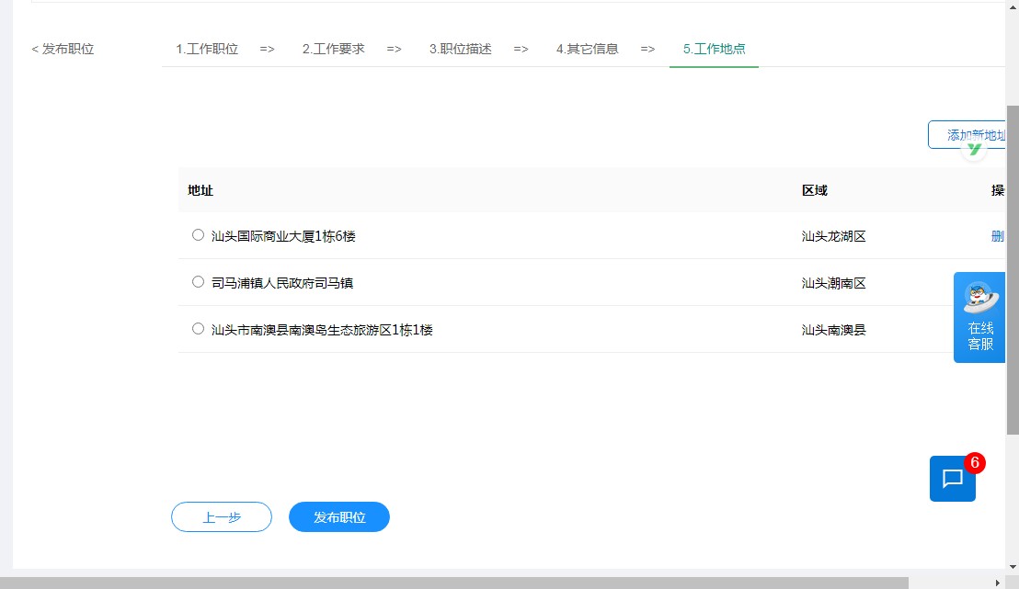Click the 发布职位 publish button
Screen dimensions: 1019x589
click(x=339, y=516)
